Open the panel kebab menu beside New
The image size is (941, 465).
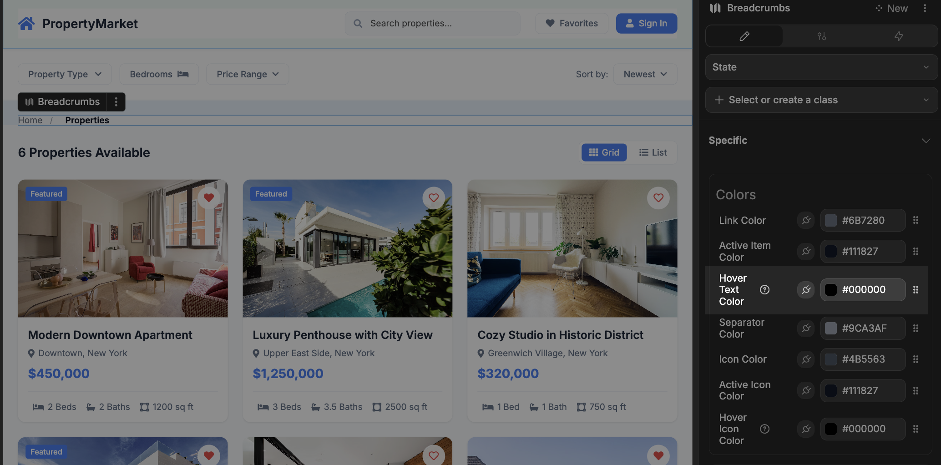click(925, 8)
